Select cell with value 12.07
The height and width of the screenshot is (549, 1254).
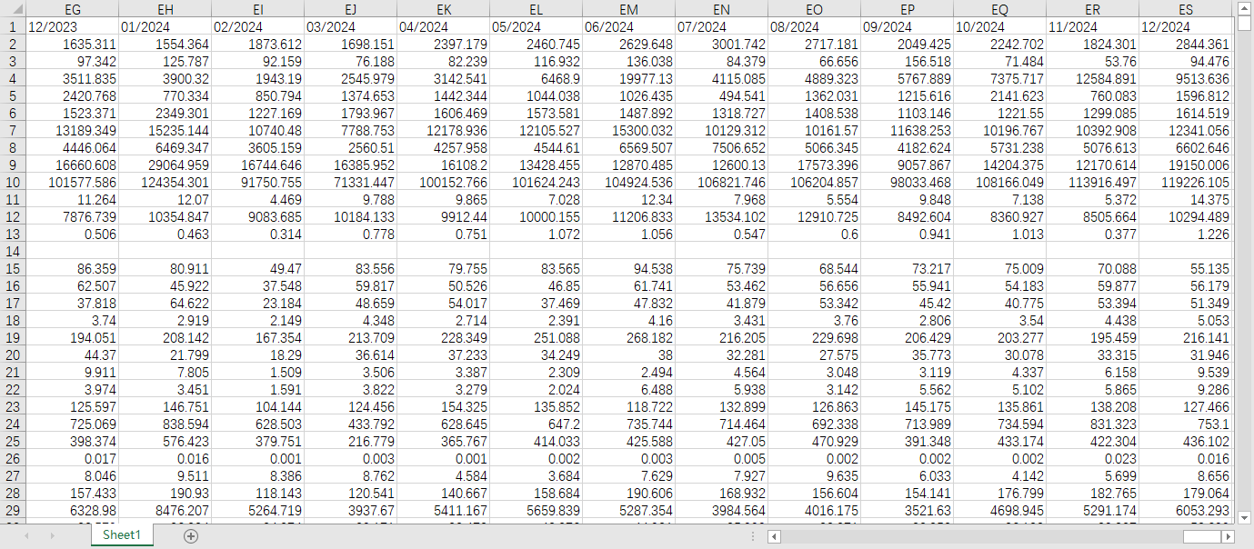coord(165,199)
